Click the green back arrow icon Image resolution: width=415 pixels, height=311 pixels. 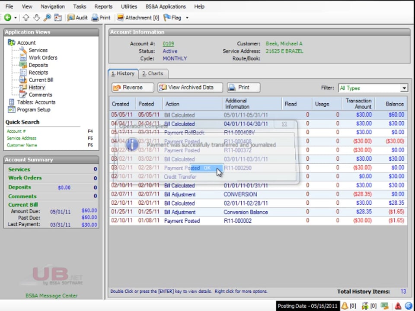tap(8, 18)
